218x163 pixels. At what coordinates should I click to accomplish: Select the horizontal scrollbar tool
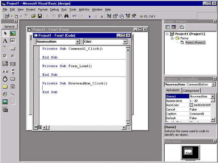pos(5,71)
